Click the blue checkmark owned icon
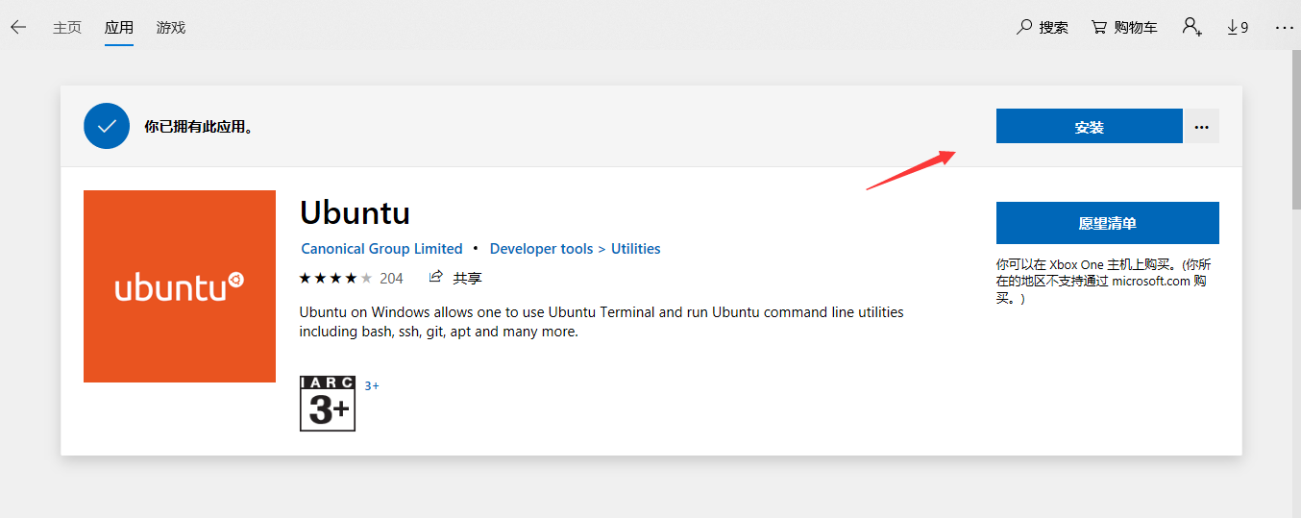Screen dimensions: 1301x518 point(107,126)
